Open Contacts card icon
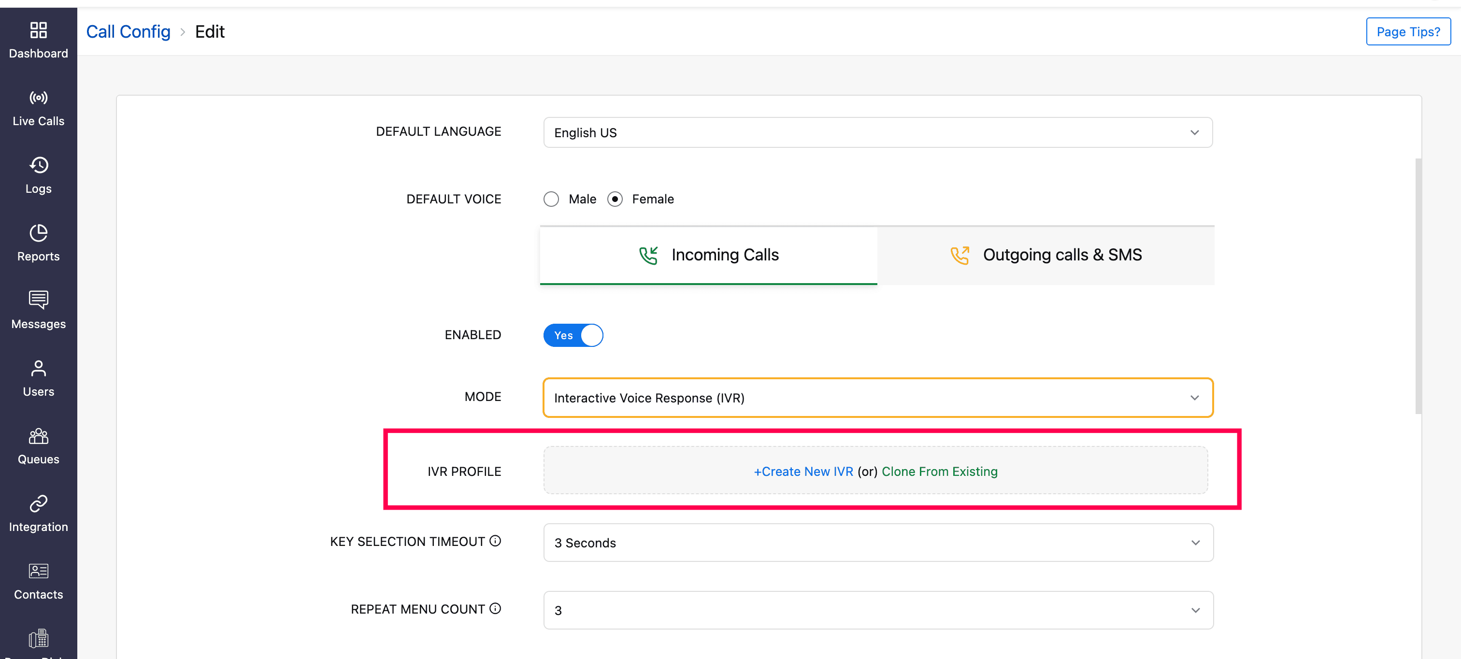1461x659 pixels. pyautogui.click(x=38, y=571)
